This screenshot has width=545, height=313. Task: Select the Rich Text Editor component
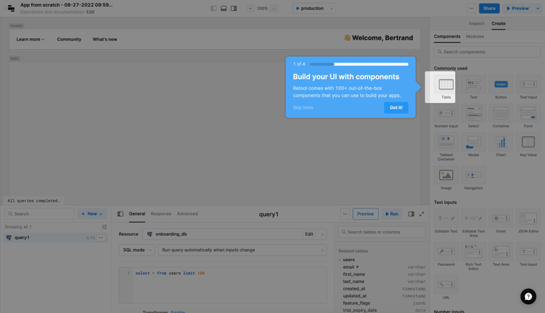coord(473,256)
